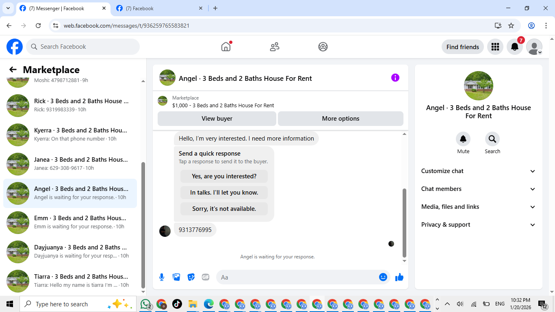Viewport: 555px width, 312px height.
Task: Choose a GIF icon
Action: (x=206, y=277)
